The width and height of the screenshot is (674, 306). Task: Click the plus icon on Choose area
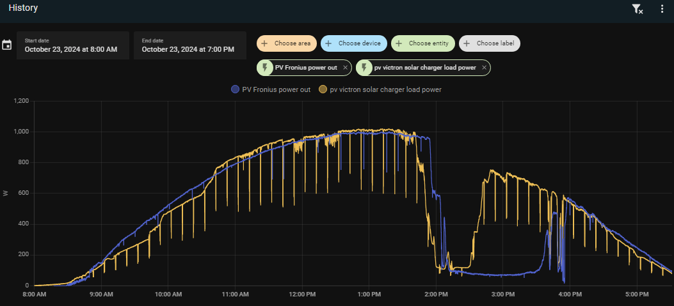[264, 43]
